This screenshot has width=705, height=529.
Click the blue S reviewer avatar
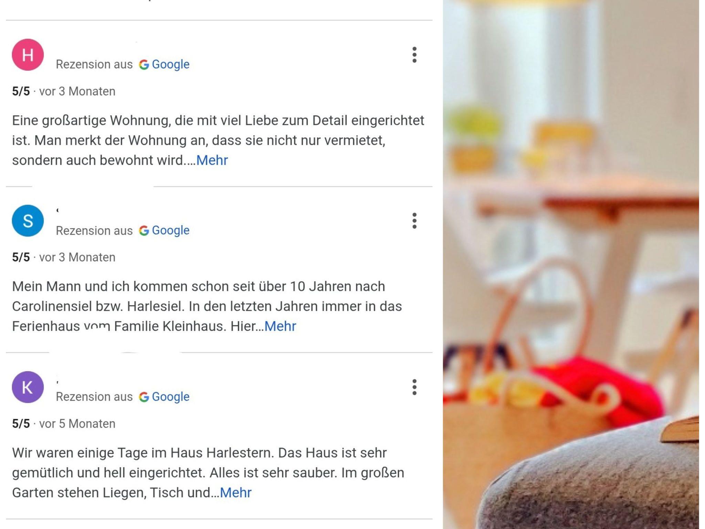(x=28, y=221)
